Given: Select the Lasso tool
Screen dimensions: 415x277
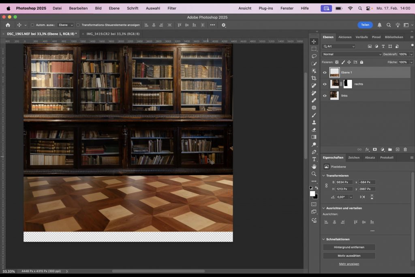Looking at the screenshot, I should [314, 56].
